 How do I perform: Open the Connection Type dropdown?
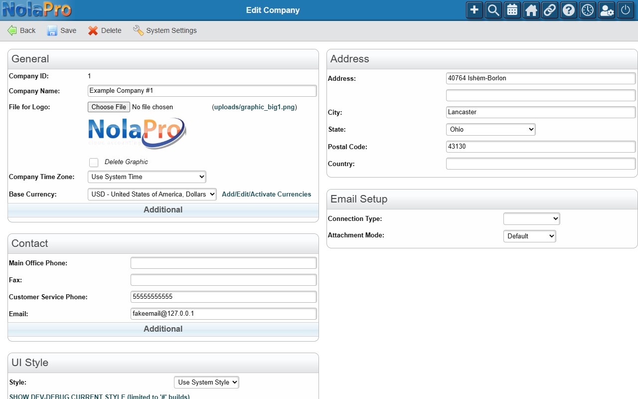click(532, 218)
